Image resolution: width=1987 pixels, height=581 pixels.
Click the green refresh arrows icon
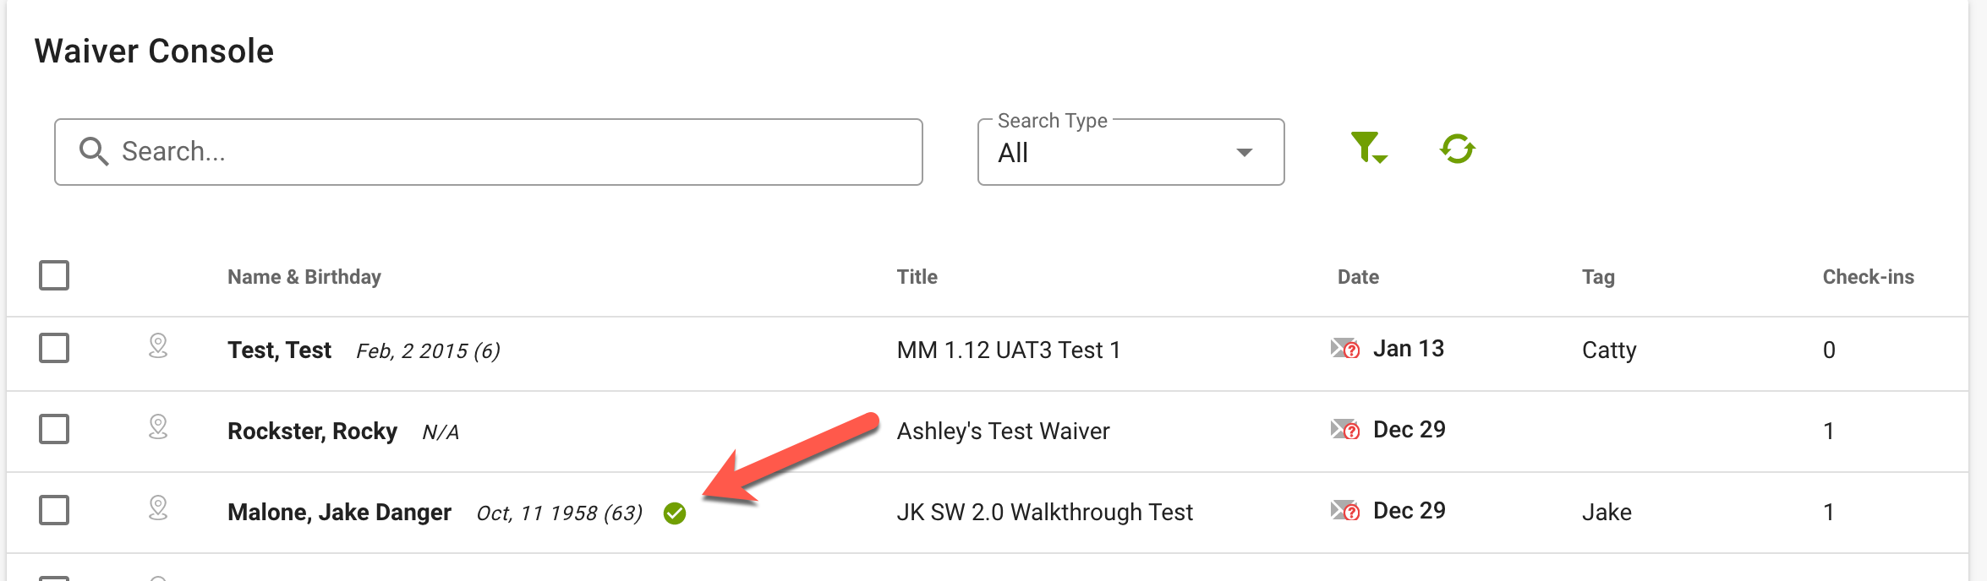click(x=1458, y=149)
